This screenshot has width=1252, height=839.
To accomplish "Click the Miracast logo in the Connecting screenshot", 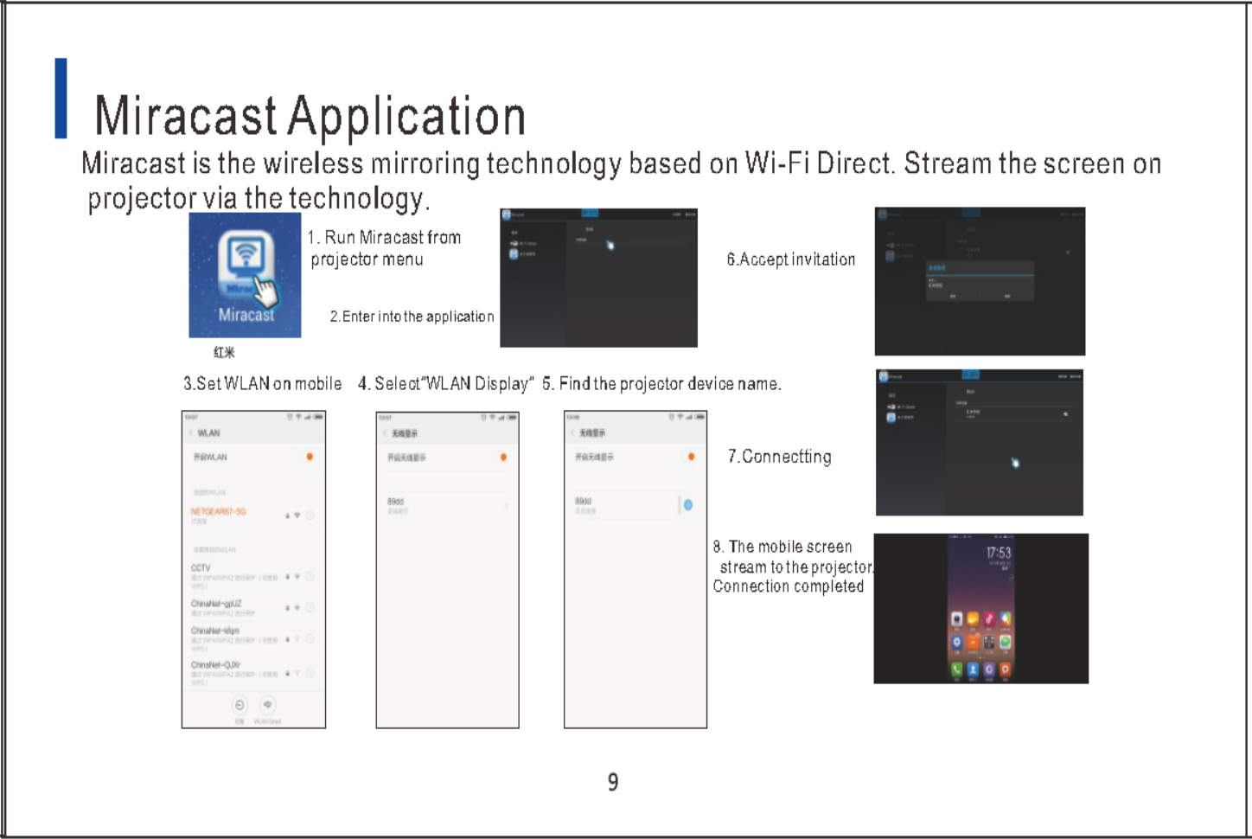I will point(883,376).
